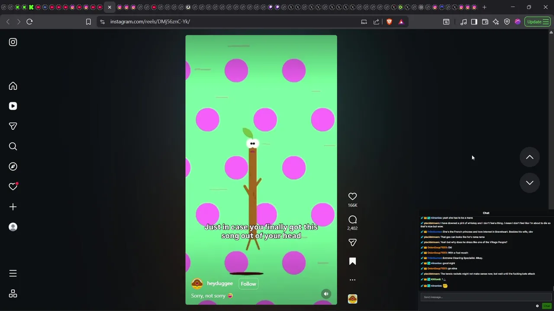Image resolution: width=554 pixels, height=311 pixels.
Task: Open comments on the reel
Action: pos(352,219)
